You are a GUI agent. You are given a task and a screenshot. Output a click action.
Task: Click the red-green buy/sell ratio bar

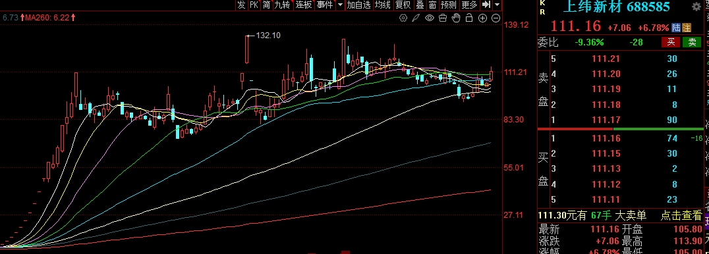tap(620, 130)
